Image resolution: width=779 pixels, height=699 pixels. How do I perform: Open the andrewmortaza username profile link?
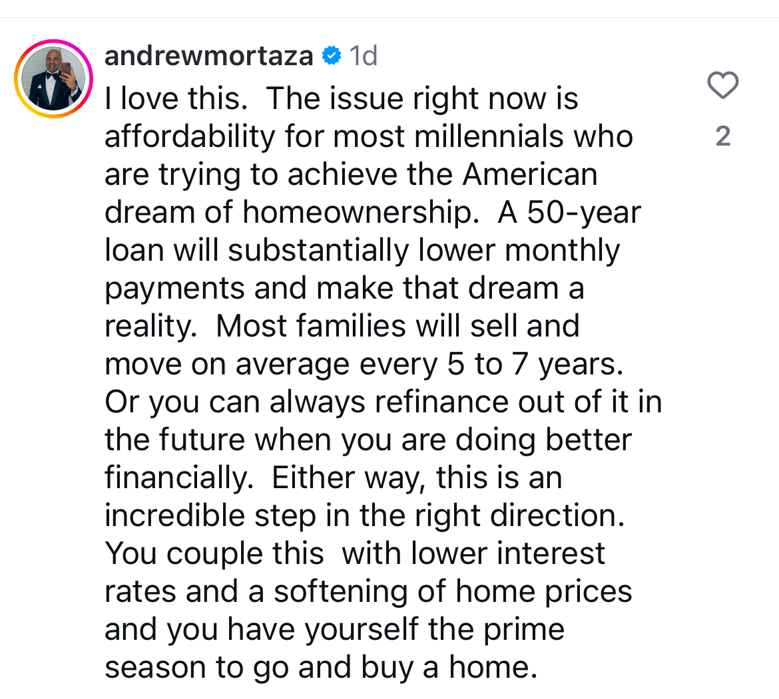tap(208, 56)
